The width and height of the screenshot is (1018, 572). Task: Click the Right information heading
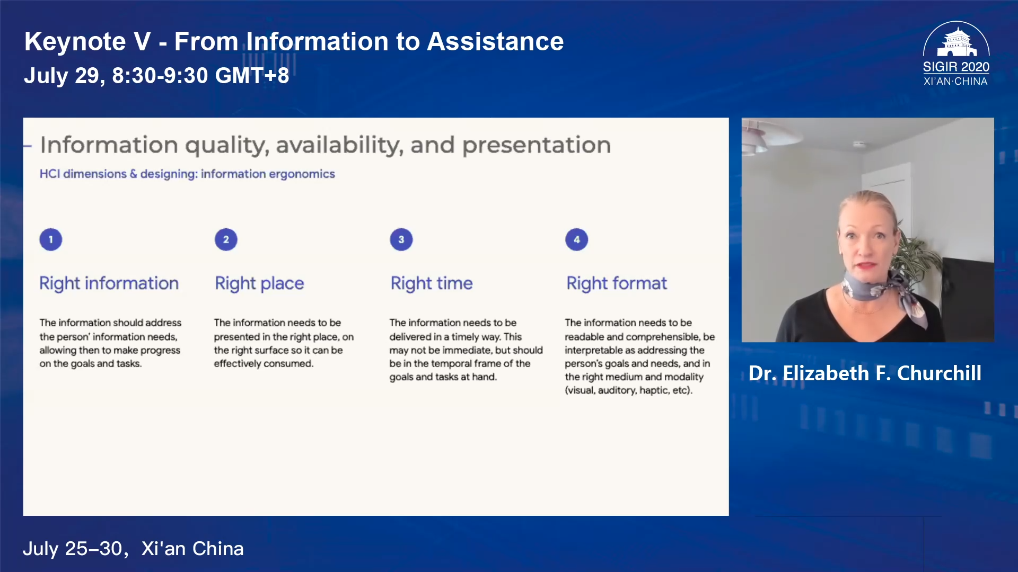[109, 283]
